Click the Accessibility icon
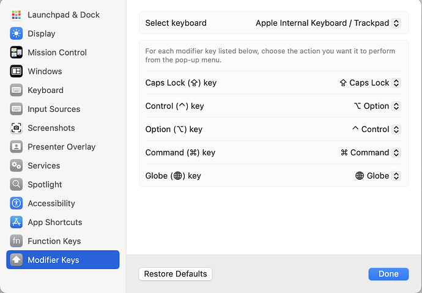 (x=17, y=203)
